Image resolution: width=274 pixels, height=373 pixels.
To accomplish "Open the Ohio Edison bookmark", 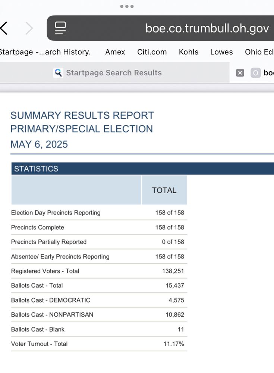I will [x=259, y=52].
